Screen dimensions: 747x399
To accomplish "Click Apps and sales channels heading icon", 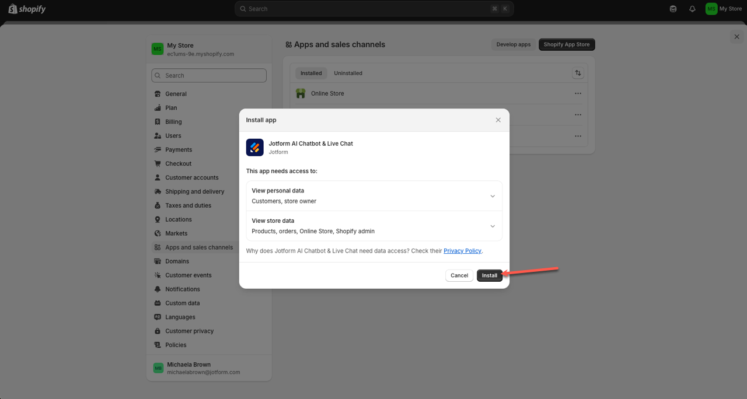I will click(288, 45).
